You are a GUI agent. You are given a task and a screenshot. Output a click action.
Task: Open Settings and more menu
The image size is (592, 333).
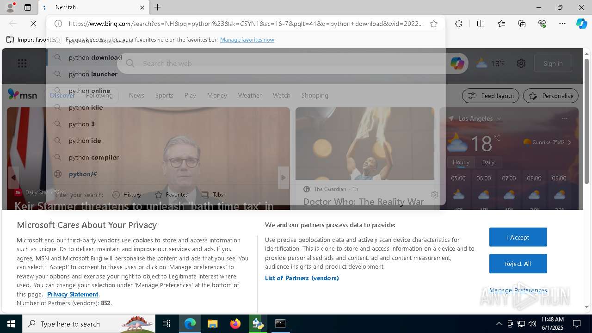click(562, 24)
